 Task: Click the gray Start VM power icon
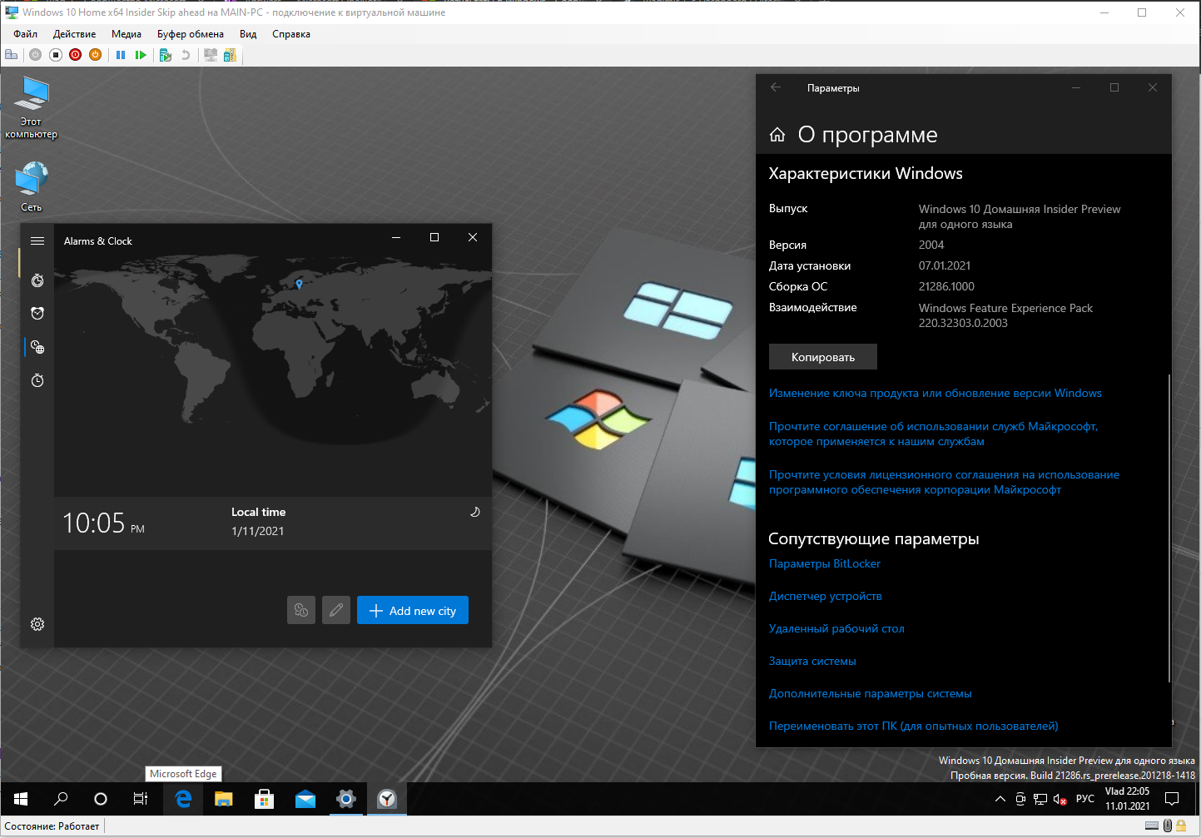pos(35,55)
